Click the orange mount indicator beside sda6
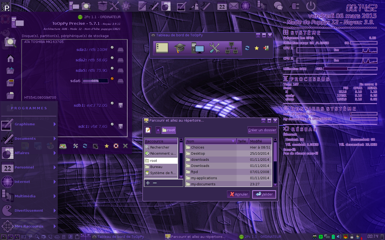 pos(112,78)
